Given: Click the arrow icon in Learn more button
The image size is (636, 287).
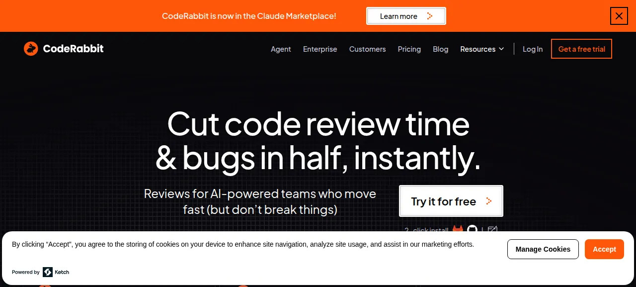Looking at the screenshot, I should [430, 16].
